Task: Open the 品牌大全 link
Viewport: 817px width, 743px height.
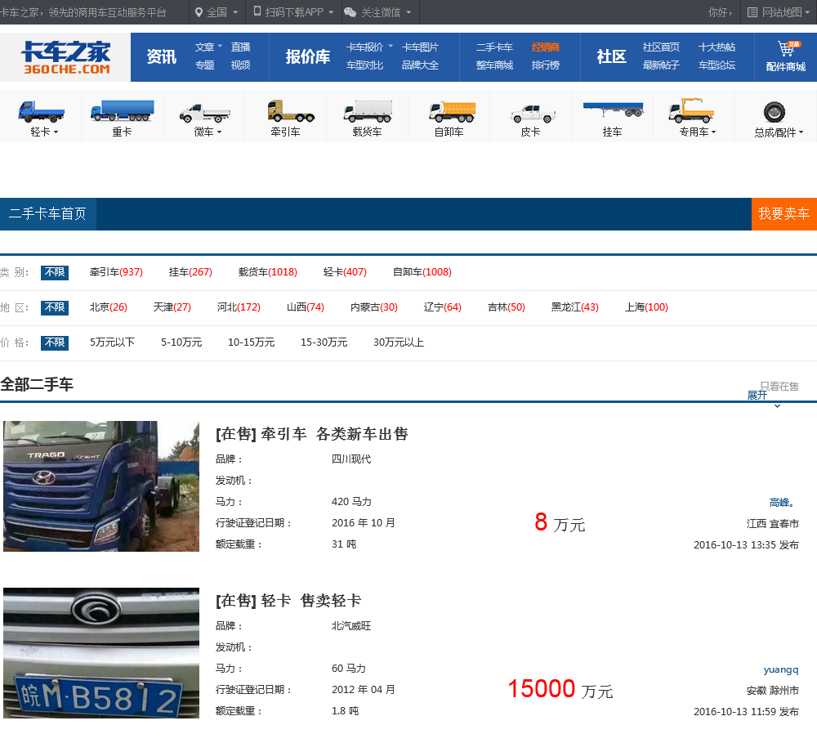Action: (420, 65)
